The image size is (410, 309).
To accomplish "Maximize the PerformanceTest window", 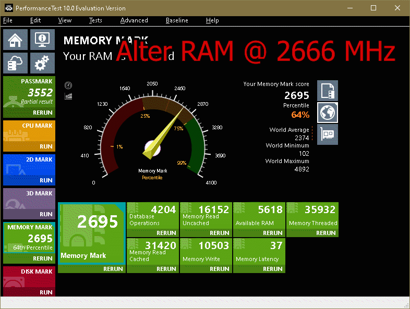I will (373, 8).
